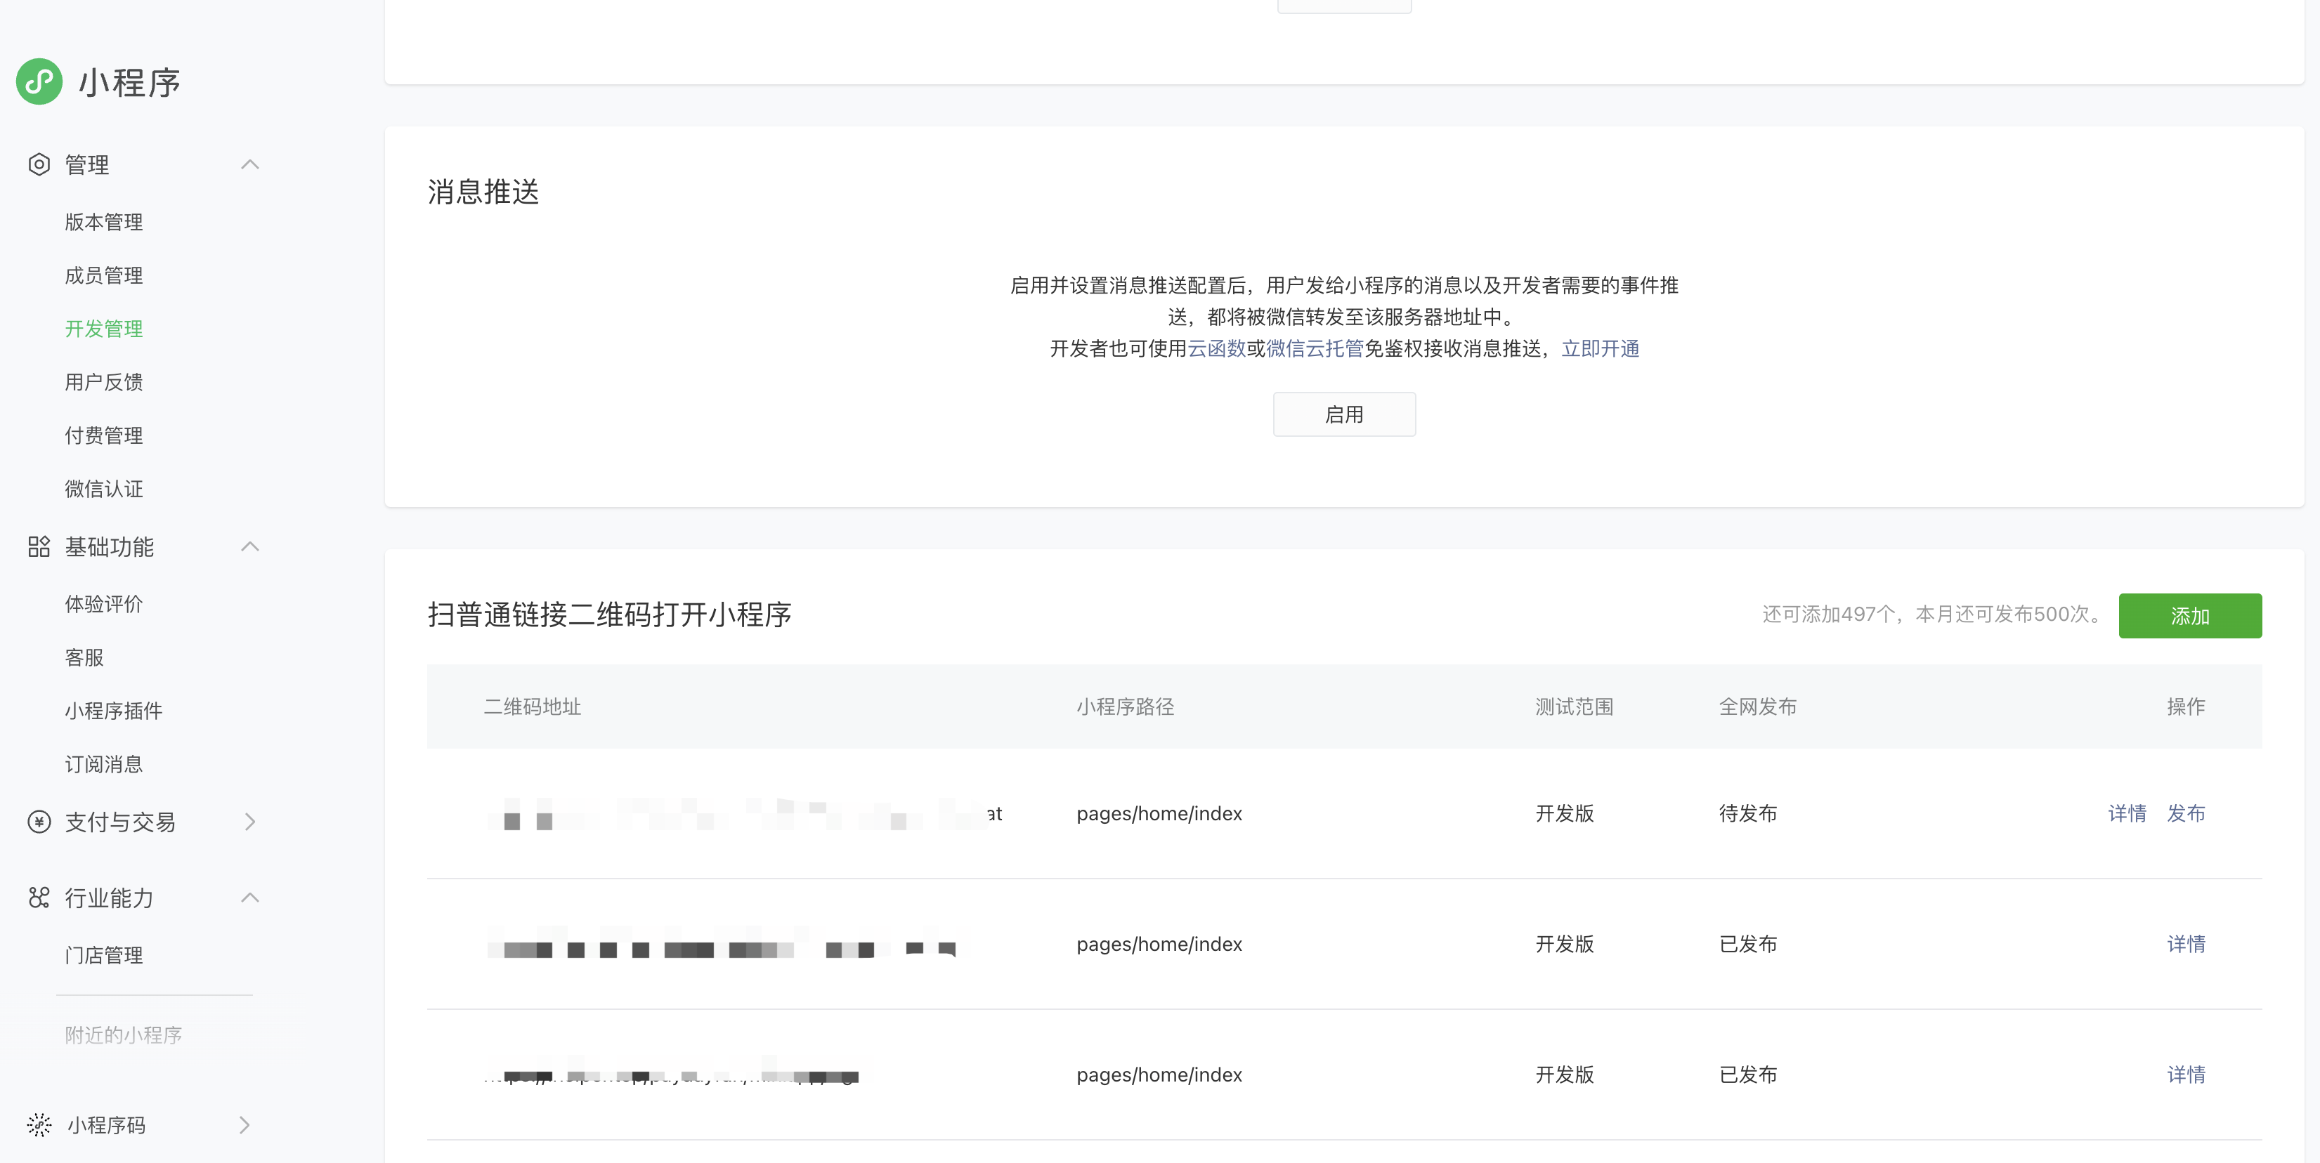2320x1163 pixels.
Task: Click 立即开通 link
Action: click(x=1600, y=348)
